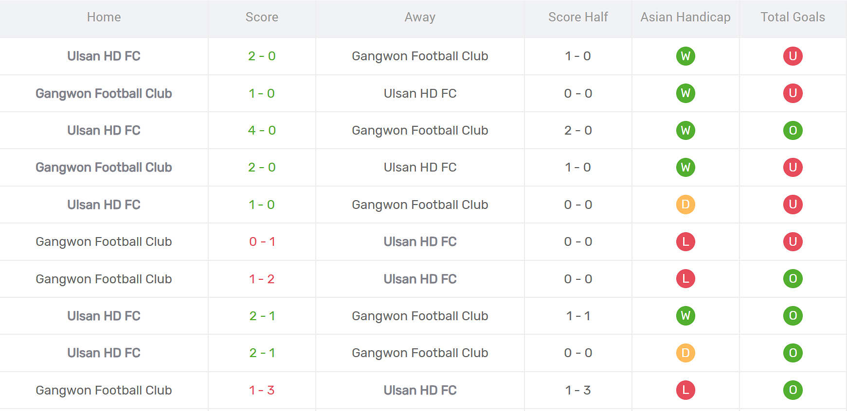Click the red U badge in the first row
Viewport: 847px width, 411px height.
(x=793, y=56)
